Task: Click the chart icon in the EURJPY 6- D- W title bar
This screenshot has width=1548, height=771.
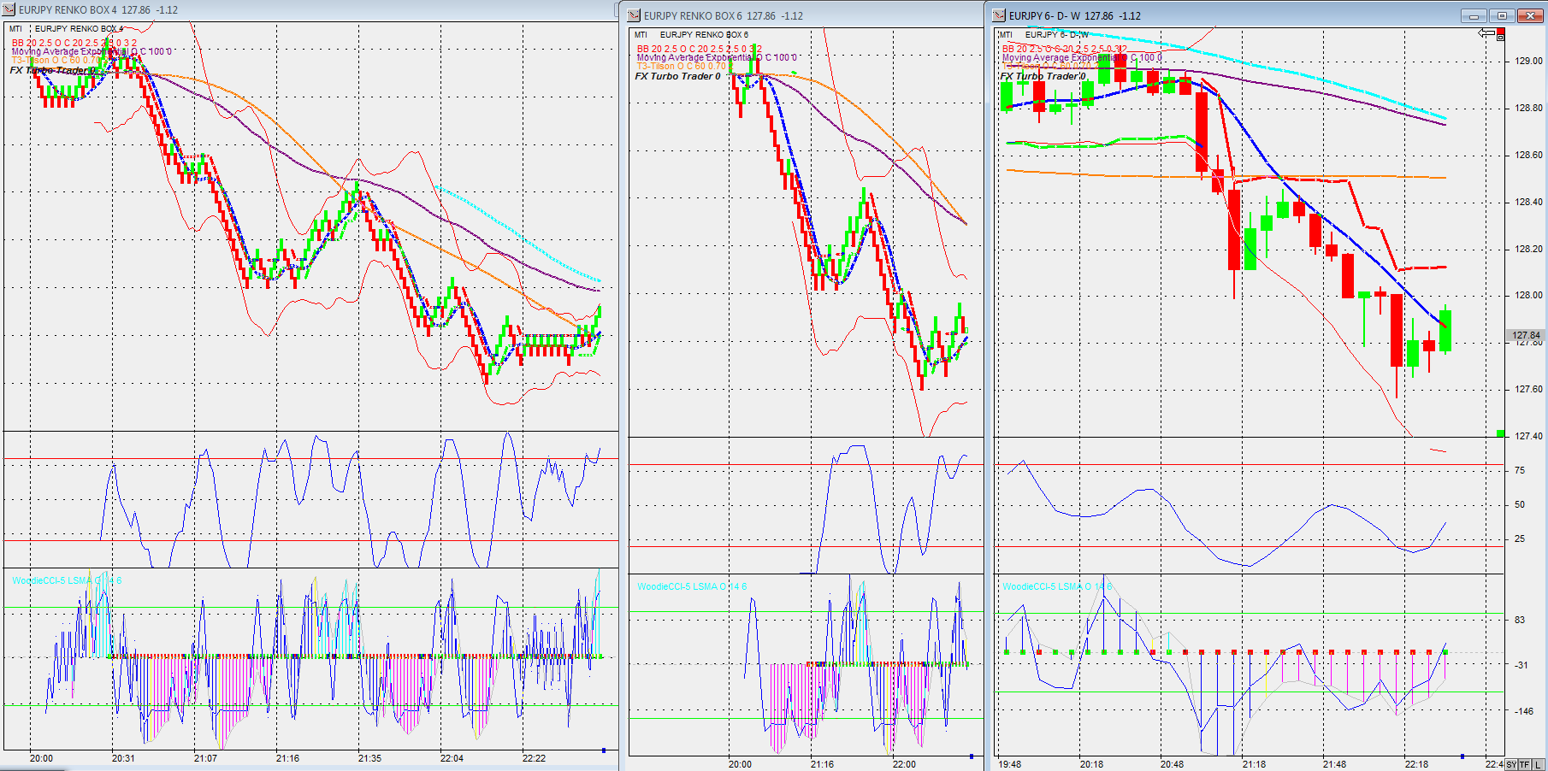Action: click(999, 15)
